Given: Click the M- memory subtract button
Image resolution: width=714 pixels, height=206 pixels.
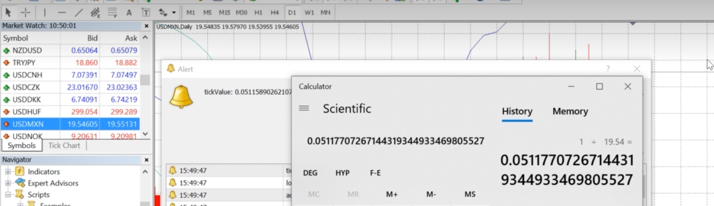Looking at the screenshot, I should coord(431,194).
